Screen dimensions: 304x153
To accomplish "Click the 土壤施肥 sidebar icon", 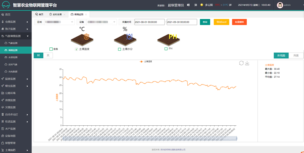I will pyautogui.click(x=3, y=150).
